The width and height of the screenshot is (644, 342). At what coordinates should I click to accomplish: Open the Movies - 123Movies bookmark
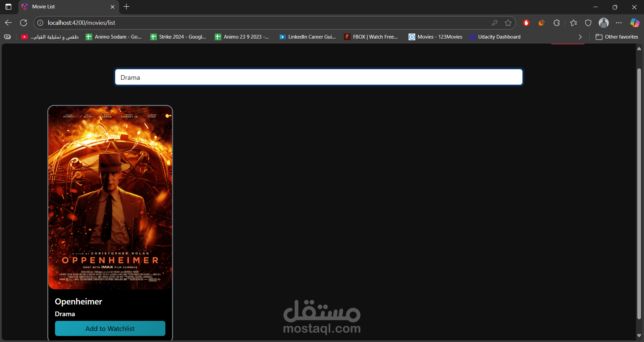435,37
